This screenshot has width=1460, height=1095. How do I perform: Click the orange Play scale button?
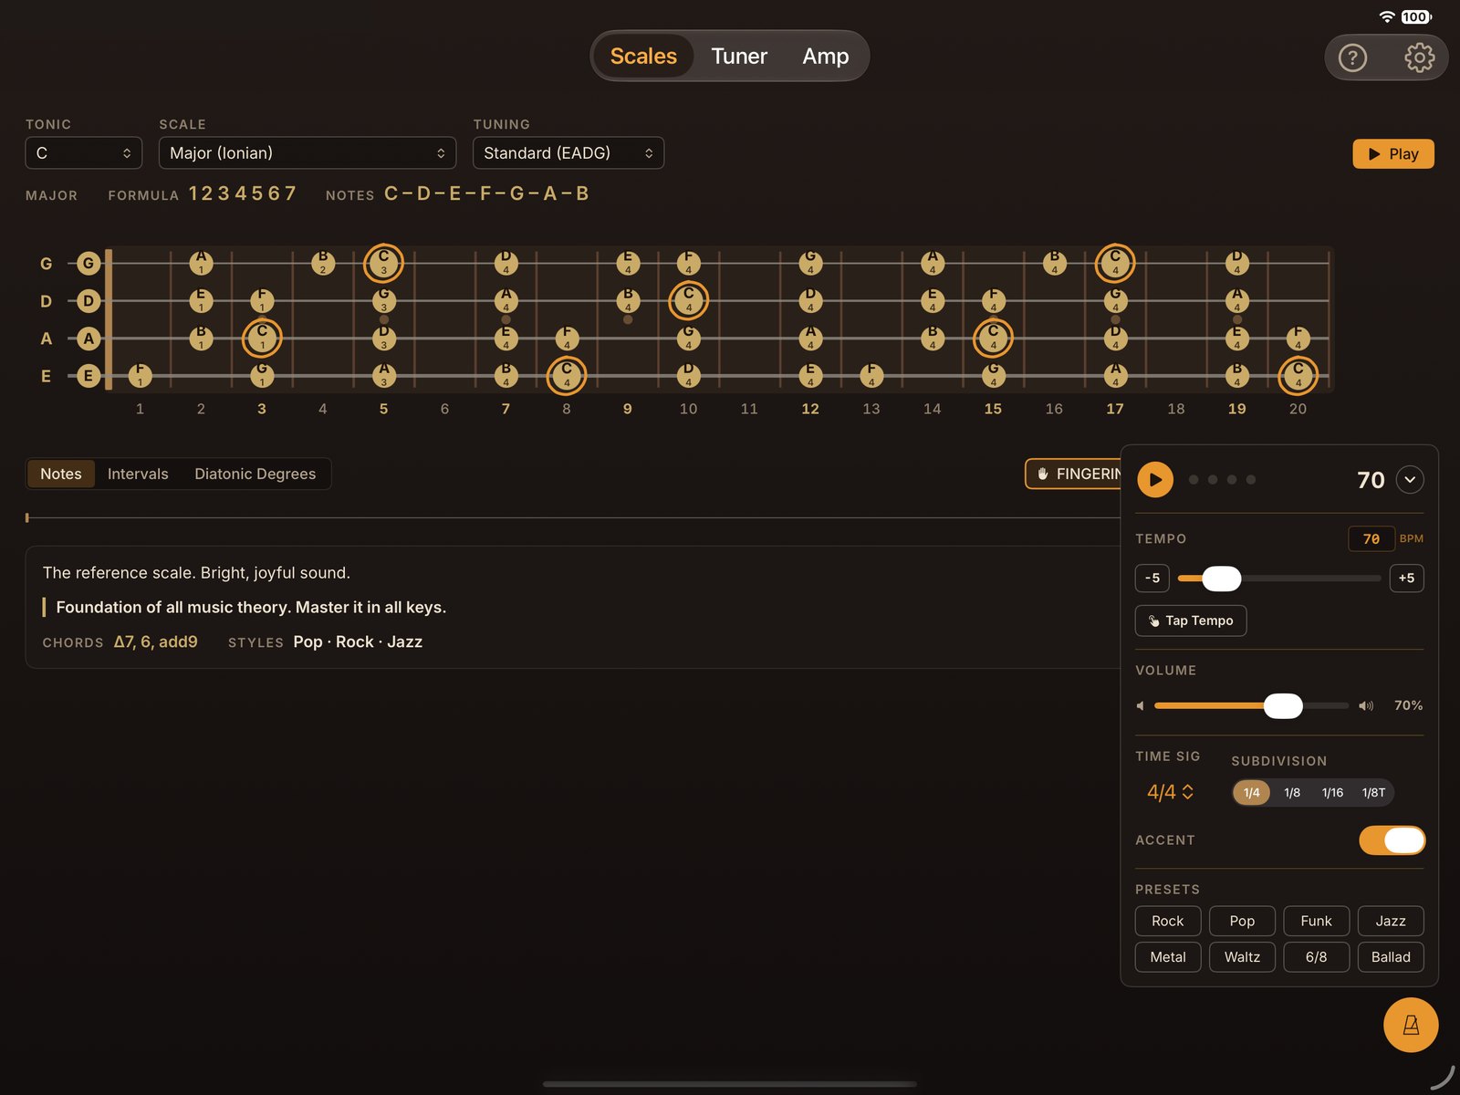pos(1393,154)
